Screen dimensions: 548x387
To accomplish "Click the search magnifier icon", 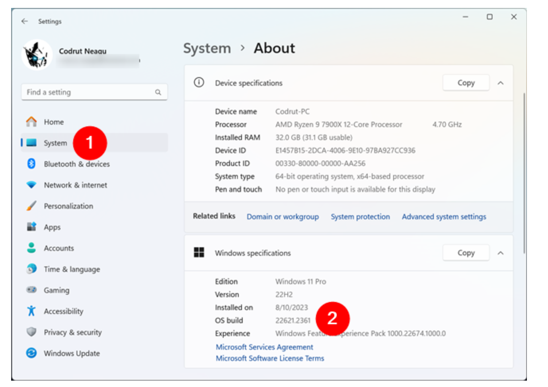I will coord(158,92).
